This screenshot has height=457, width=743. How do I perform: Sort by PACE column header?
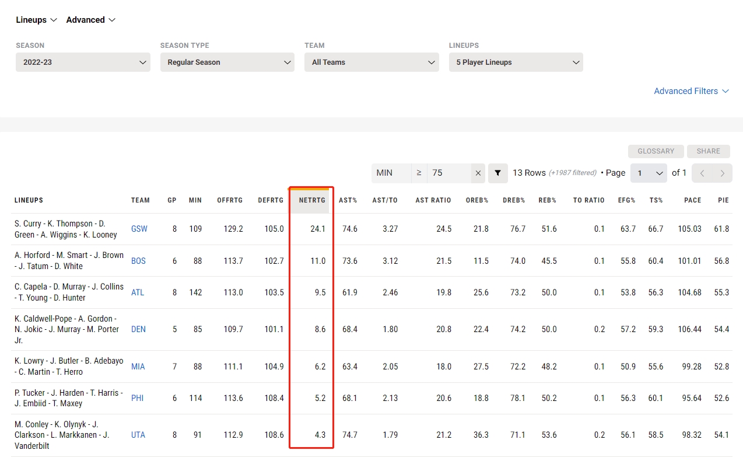pos(693,200)
